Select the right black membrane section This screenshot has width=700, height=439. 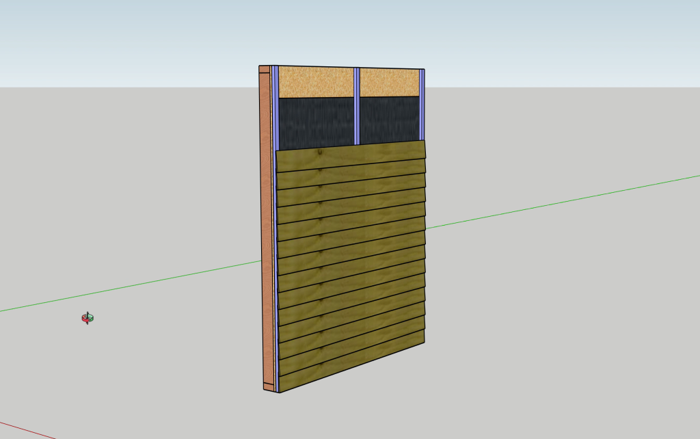(x=389, y=120)
